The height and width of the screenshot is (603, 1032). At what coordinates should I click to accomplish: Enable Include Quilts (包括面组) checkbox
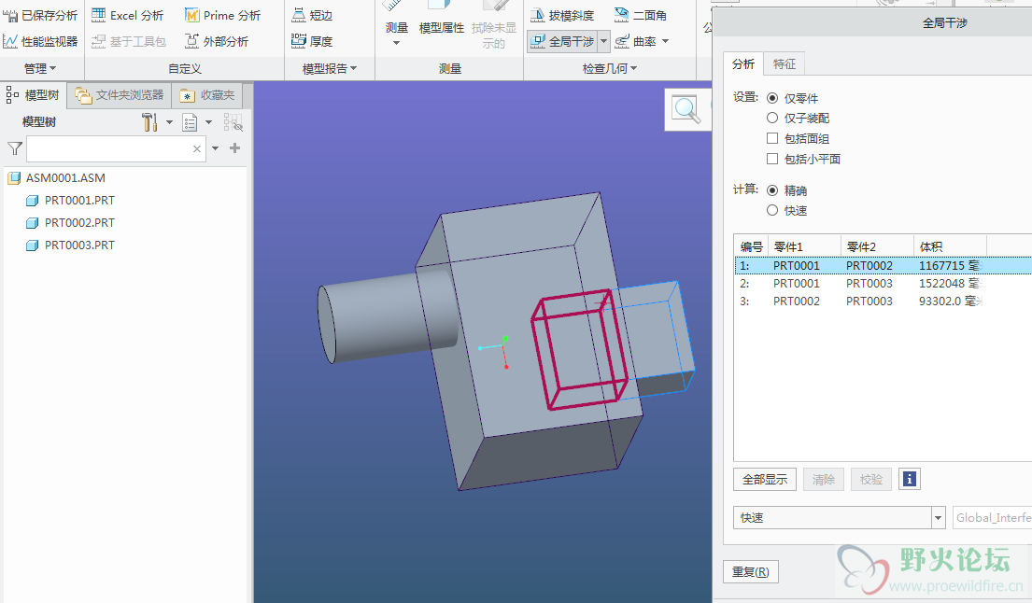click(x=772, y=138)
